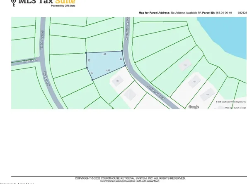
Task: Click the Google logo on the map
Action: 194,107
